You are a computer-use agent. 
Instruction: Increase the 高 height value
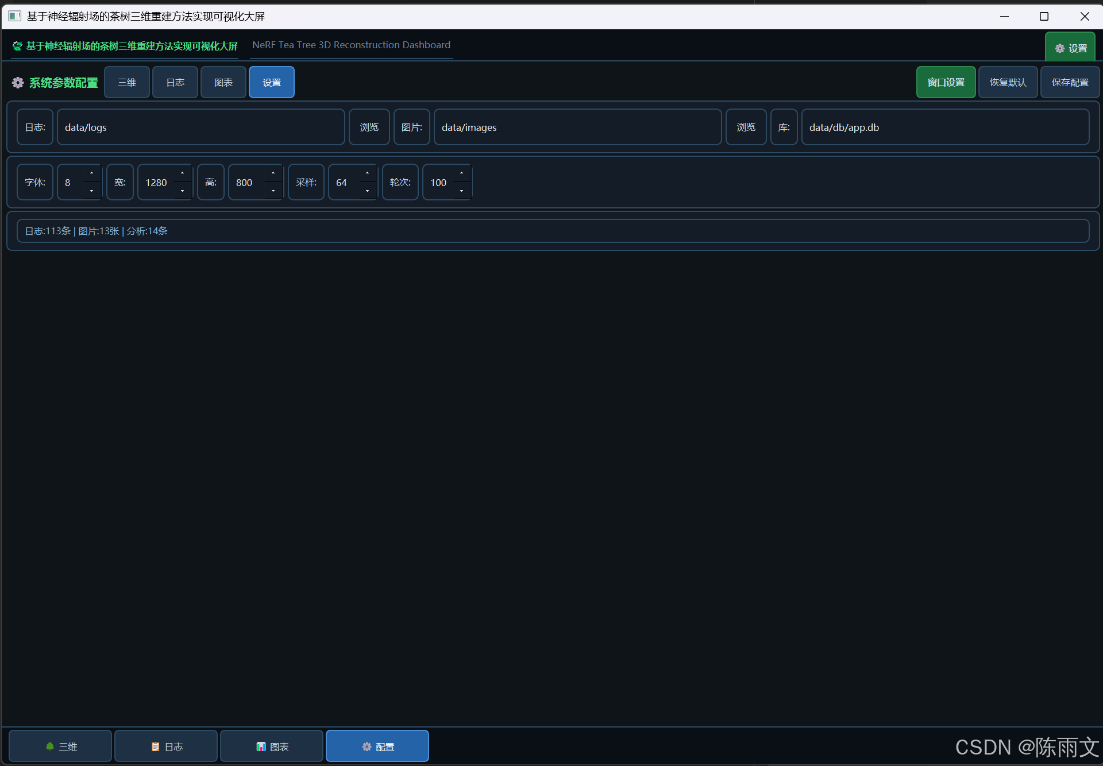click(x=273, y=173)
